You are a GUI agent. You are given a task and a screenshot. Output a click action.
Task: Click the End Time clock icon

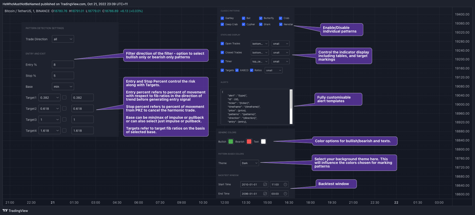[x=285, y=194]
